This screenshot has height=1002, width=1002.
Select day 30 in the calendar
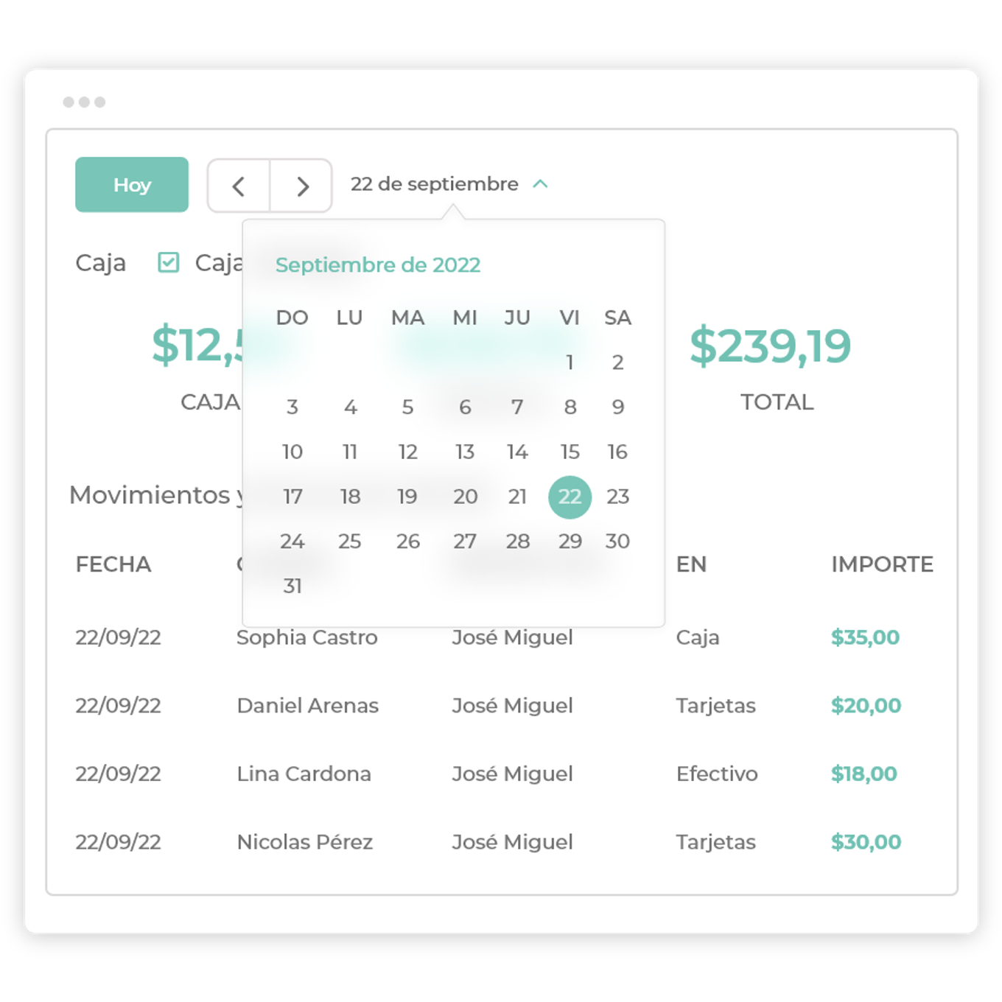[617, 542]
